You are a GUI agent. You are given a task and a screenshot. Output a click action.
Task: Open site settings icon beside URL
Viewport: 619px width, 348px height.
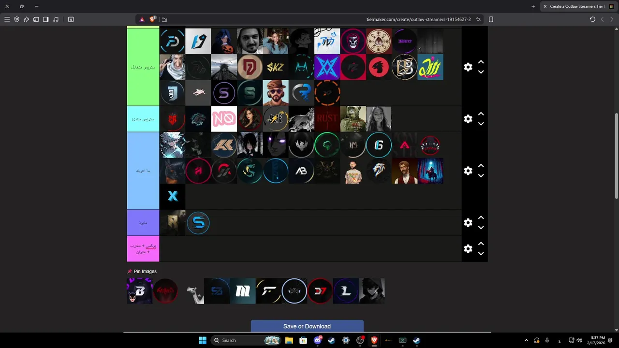[x=478, y=19]
